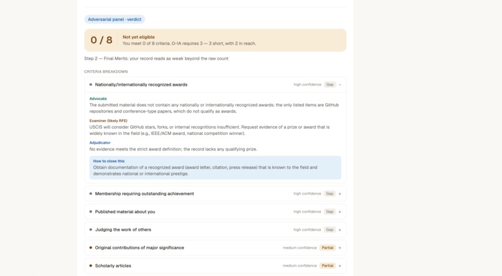This screenshot has width=502, height=276.
Task: Select Original contributions of major significance title
Action: click(140, 248)
